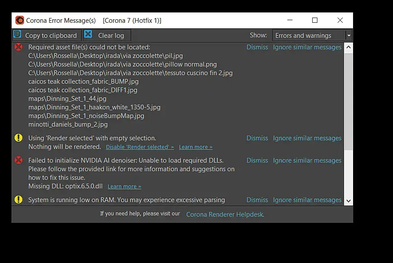Click the Copy to clipboard icon
Image resolution: width=393 pixels, height=263 pixels.
(x=17, y=34)
